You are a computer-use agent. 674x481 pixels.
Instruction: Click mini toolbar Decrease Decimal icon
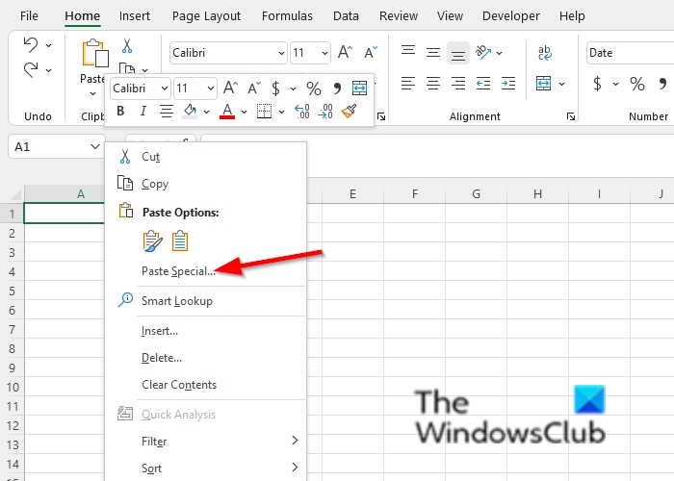pyautogui.click(x=325, y=112)
